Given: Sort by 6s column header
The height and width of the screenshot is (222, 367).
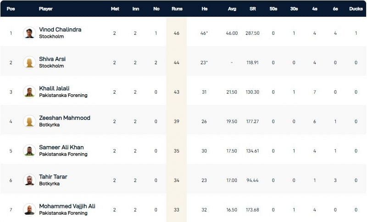Looking at the screenshot, I should 335,9.
